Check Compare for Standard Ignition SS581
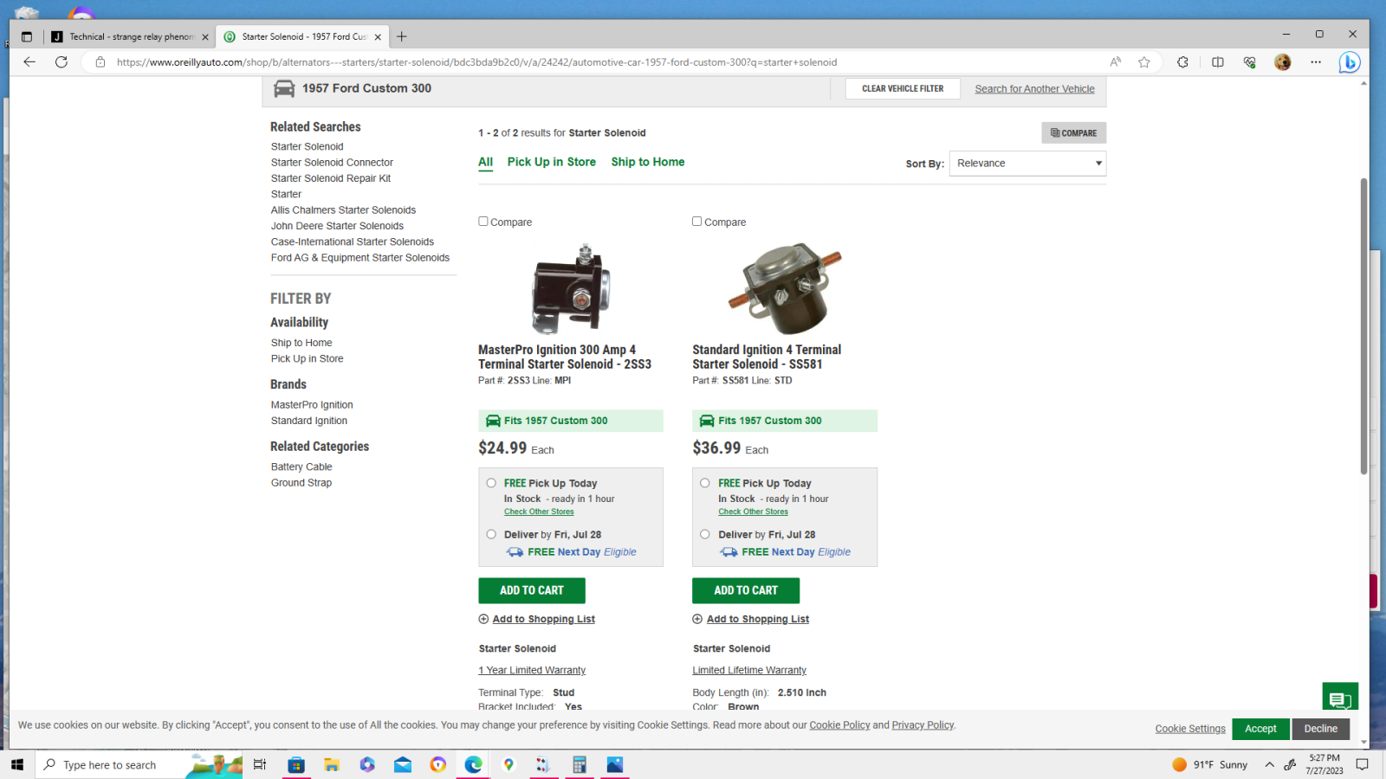Screen dimensions: 1386x779 point(697,222)
